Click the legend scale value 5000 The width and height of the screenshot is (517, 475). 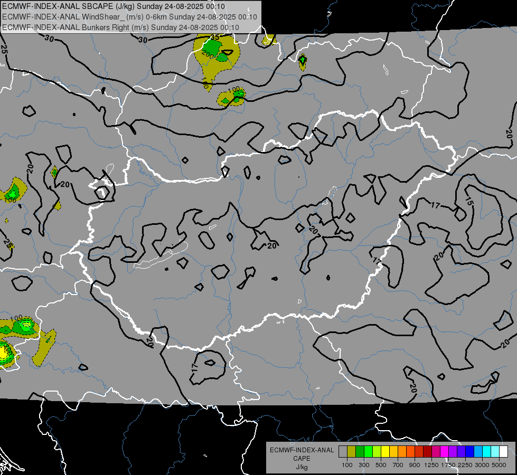click(x=499, y=465)
